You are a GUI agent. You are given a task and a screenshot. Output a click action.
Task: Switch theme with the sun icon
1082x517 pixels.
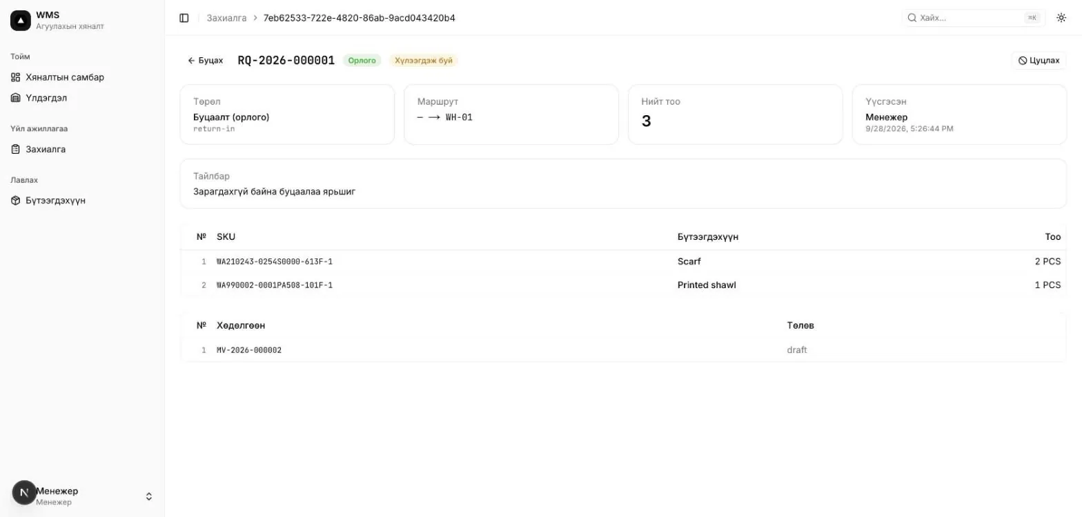[x=1061, y=18]
